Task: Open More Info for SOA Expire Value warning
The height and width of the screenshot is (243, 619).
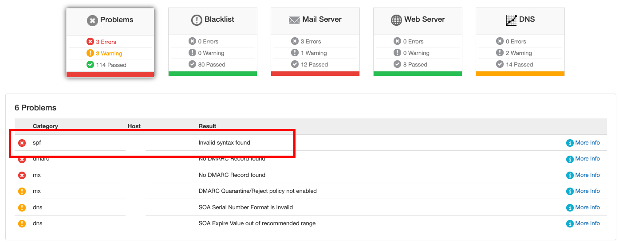Action: click(587, 223)
